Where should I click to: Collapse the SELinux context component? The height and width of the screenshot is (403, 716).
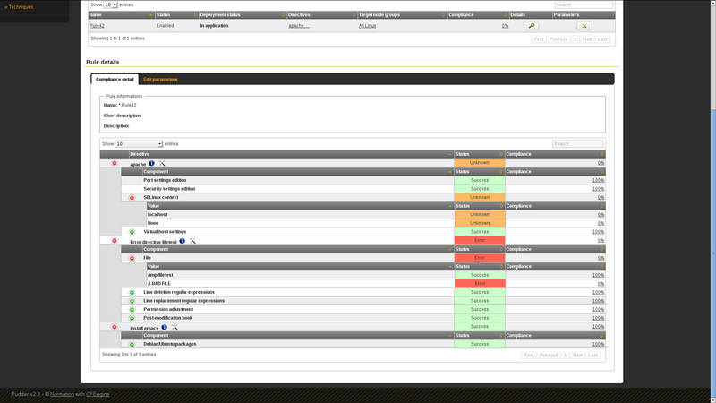pos(132,198)
